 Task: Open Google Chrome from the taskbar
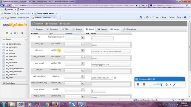point(47,104)
